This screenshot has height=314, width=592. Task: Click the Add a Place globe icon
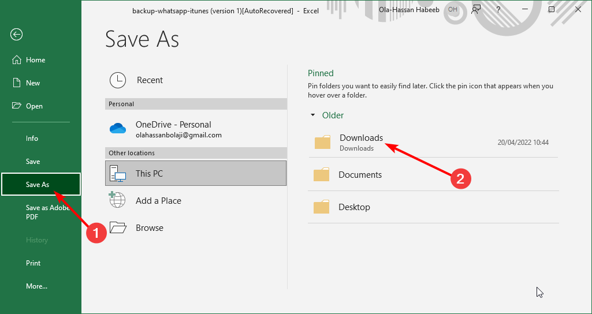[118, 200]
